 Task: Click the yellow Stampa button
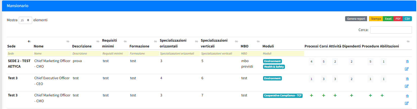[x=376, y=19]
